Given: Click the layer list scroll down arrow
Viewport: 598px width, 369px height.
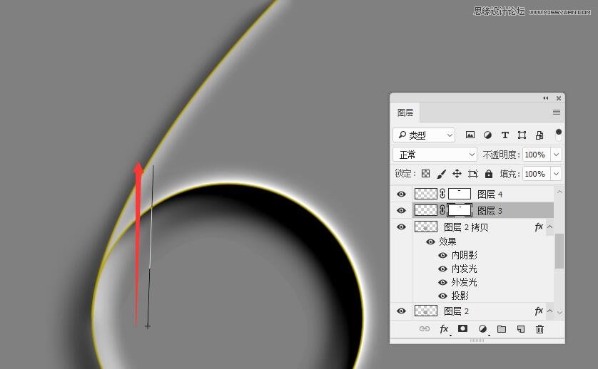Looking at the screenshot, I should coord(559,312).
